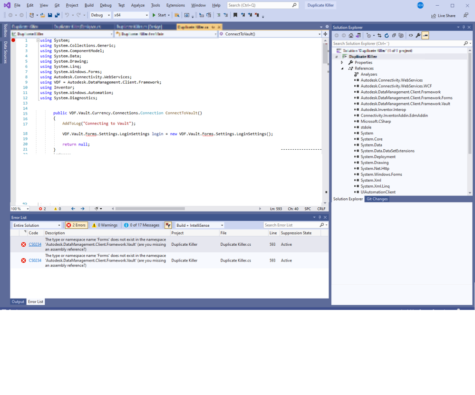Click the Live Share button label
Screen dimensions: 475x395
(x=446, y=16)
